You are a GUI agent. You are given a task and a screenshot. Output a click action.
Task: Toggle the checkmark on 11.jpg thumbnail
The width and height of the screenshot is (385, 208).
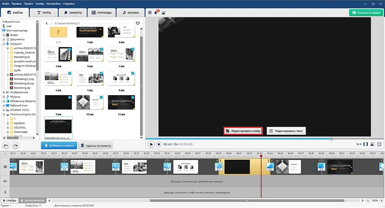[133, 97]
